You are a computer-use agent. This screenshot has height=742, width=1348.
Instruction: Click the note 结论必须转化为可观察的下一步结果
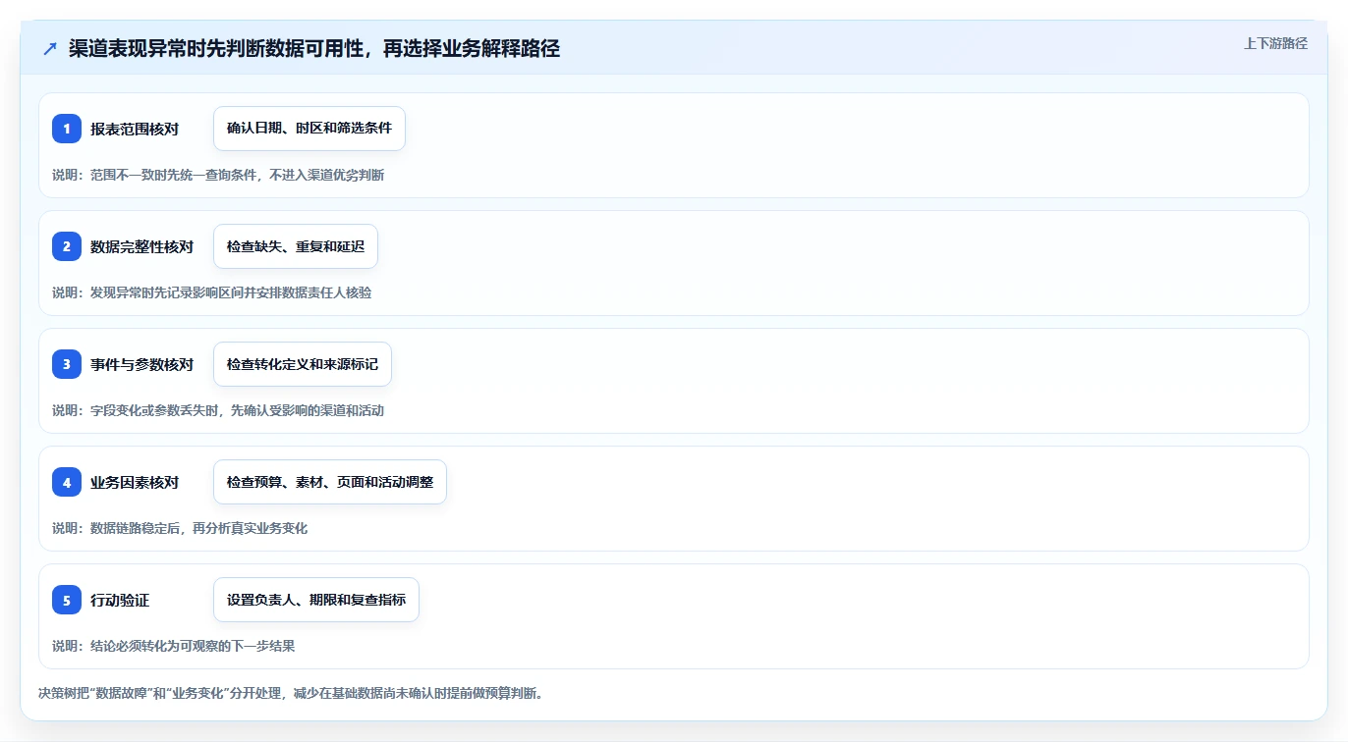(x=174, y=646)
